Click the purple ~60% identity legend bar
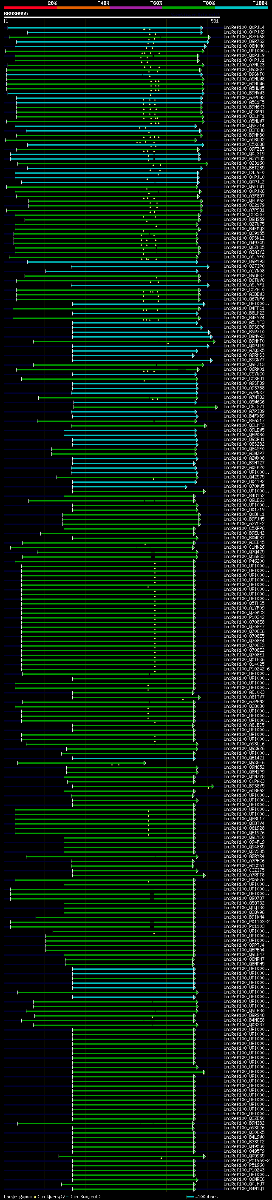This screenshot has width=272, height=1200. tap(136, 8)
